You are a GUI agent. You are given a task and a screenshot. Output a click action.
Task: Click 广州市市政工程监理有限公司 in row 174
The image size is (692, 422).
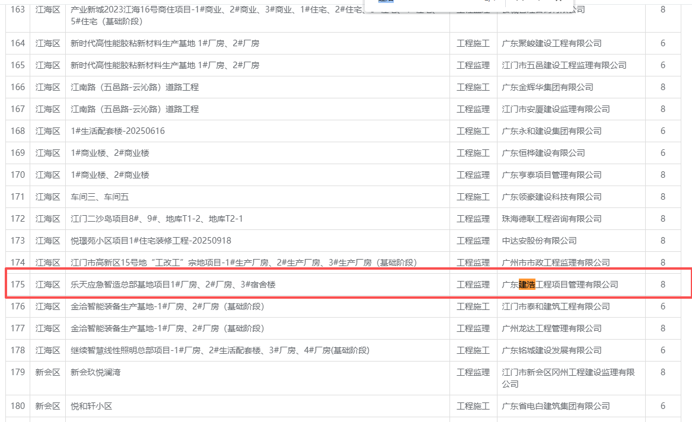coord(556,263)
